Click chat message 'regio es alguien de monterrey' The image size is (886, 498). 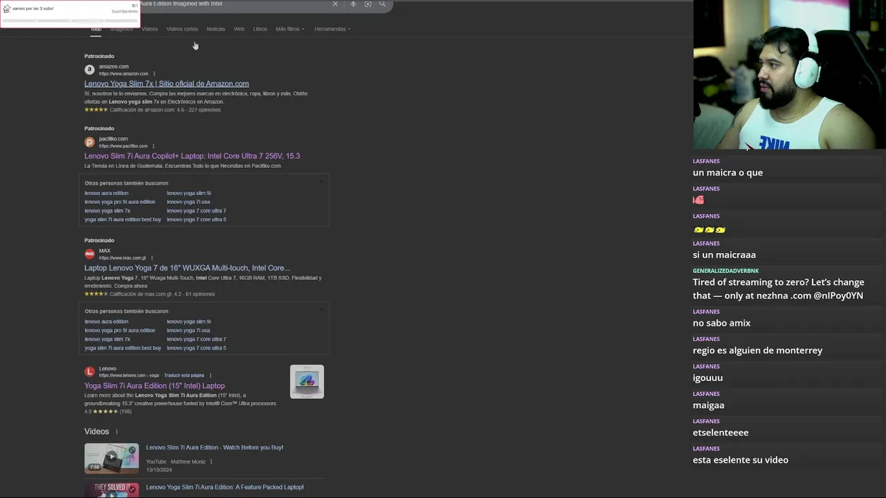tap(757, 351)
